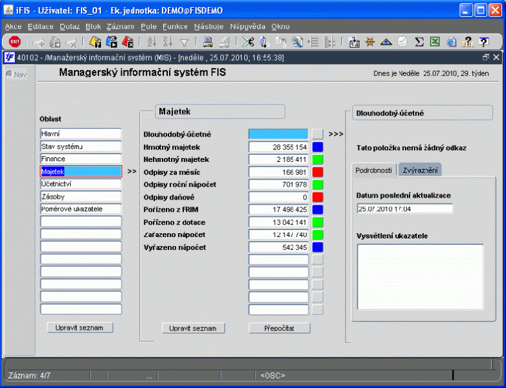This screenshot has width=506, height=388.
Task: Click the execute query toolbar icon
Action: pos(111,41)
